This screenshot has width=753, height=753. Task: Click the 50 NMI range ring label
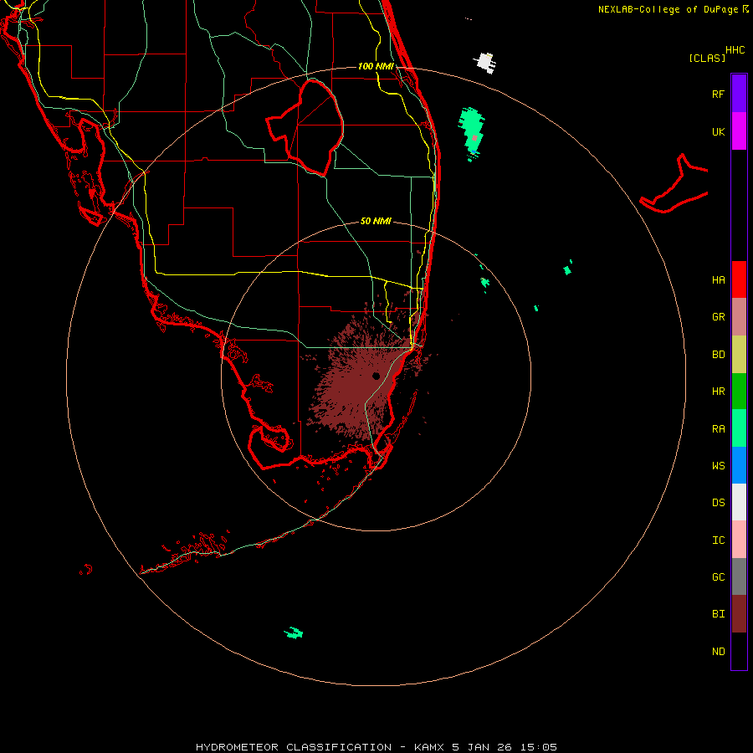pyautogui.click(x=376, y=221)
